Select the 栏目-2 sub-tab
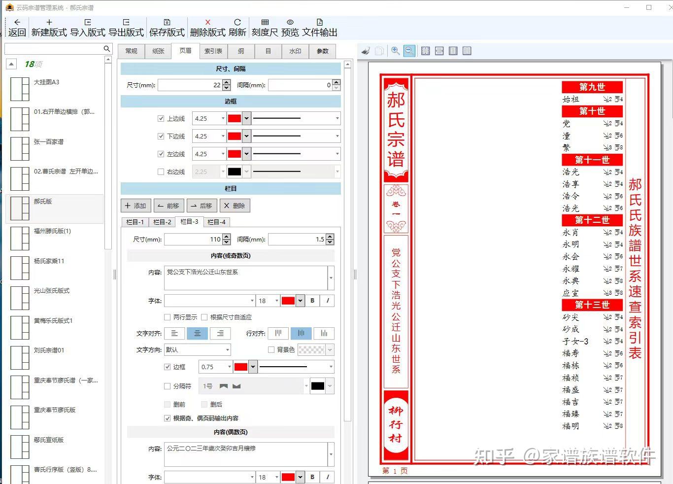 tap(162, 222)
